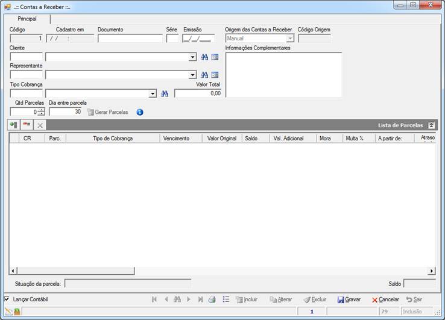Collapse the Lista de Parcelas panel
The width and height of the screenshot is (445, 320).
[431, 125]
